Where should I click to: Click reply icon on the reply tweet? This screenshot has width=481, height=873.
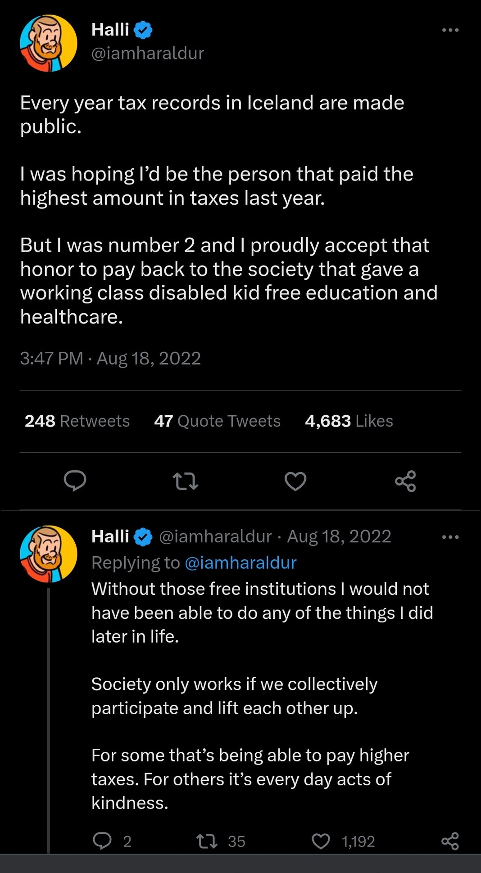pos(102,841)
